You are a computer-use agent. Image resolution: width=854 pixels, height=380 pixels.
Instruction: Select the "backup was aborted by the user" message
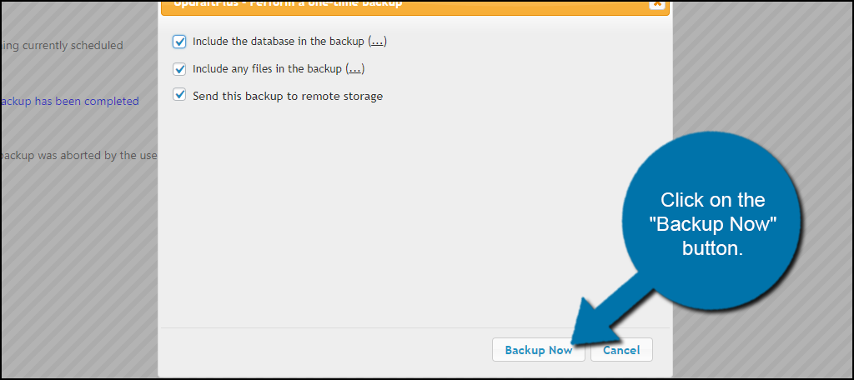point(79,156)
